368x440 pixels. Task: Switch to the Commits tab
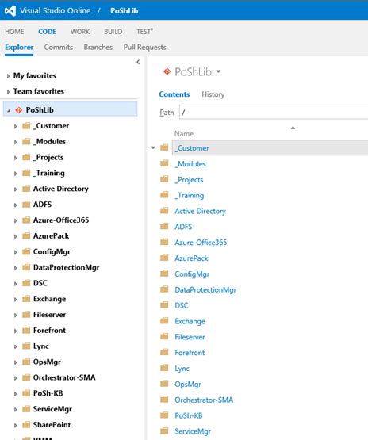pyautogui.click(x=59, y=47)
